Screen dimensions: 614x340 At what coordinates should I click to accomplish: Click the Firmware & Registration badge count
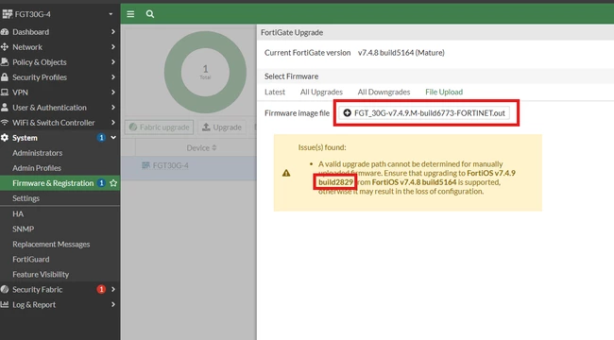(101, 183)
